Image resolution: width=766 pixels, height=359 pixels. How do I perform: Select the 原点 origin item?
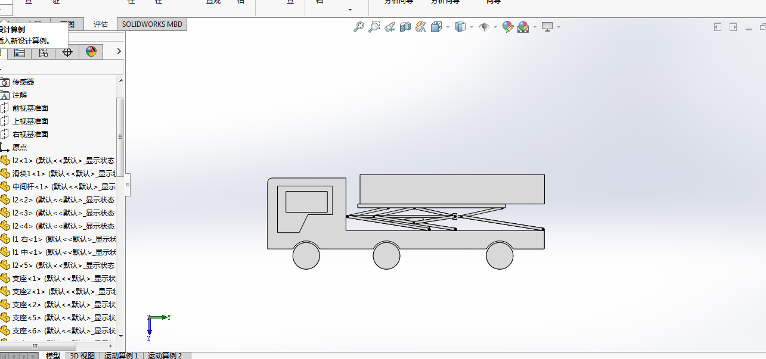pyautogui.click(x=20, y=148)
